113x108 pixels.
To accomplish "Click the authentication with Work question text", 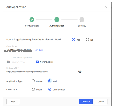I will point(34,40).
